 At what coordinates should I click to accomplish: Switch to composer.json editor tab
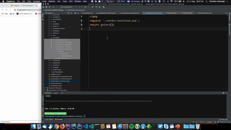(87, 13)
